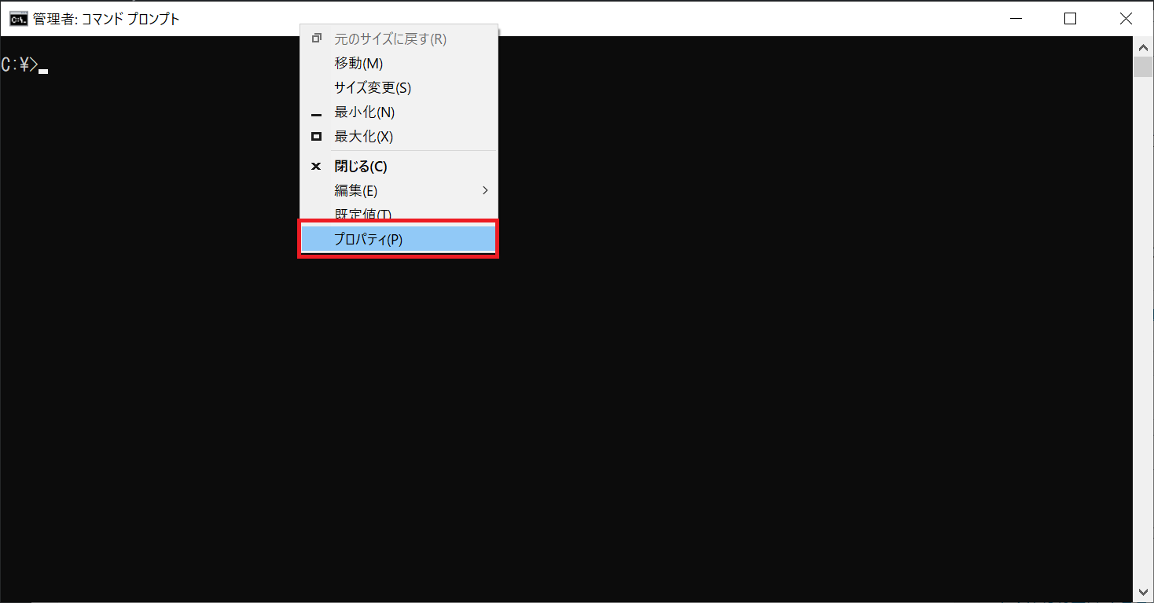This screenshot has width=1154, height=603.
Task: Maximize the command prompt window
Action: click(1070, 19)
